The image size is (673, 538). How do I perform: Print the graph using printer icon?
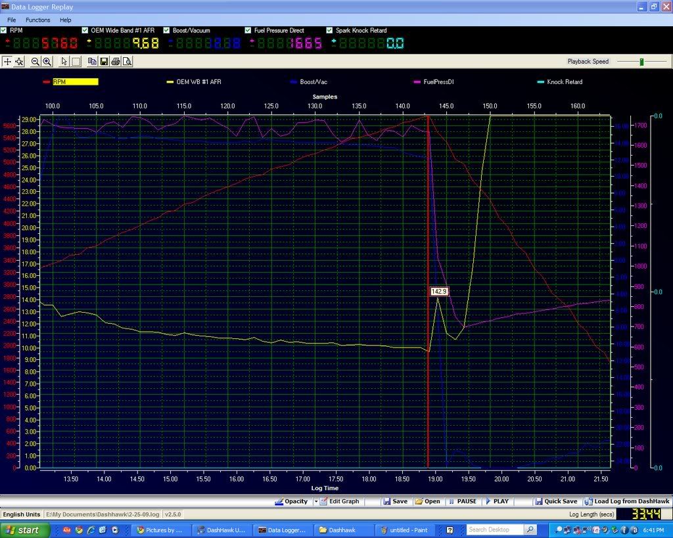click(x=116, y=61)
